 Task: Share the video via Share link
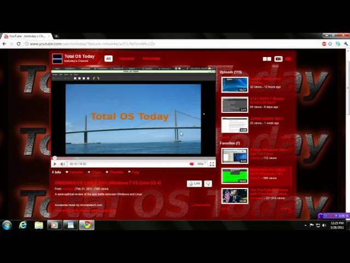click(x=95, y=172)
